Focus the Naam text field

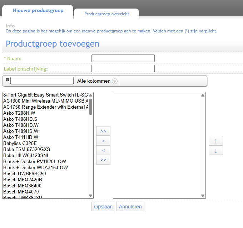(x=123, y=58)
